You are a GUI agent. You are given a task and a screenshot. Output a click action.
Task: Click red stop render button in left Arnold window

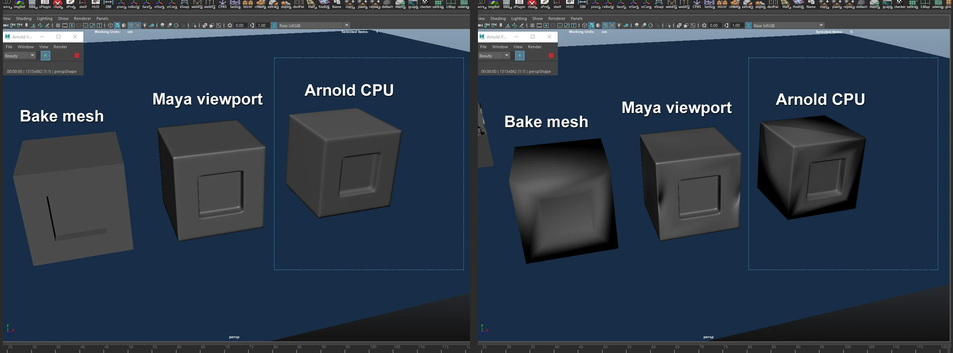[77, 55]
